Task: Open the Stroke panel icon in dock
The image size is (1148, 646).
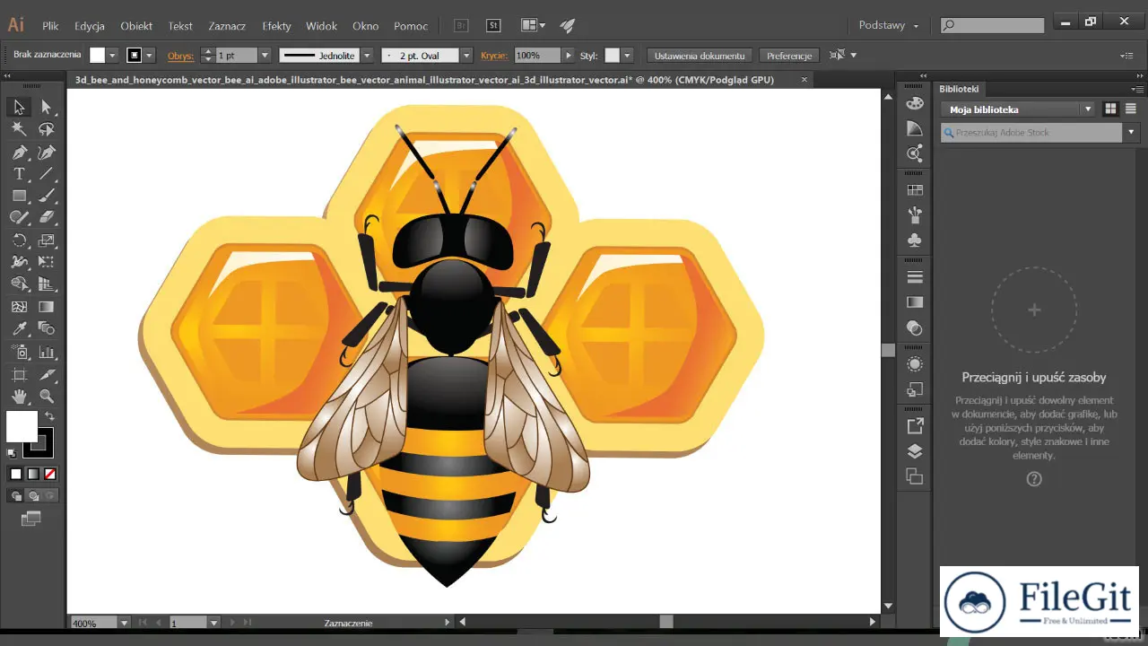Action: pos(915,276)
